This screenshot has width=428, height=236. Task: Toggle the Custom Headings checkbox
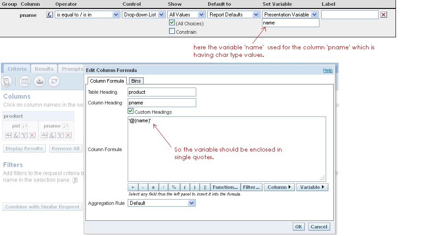(x=131, y=112)
